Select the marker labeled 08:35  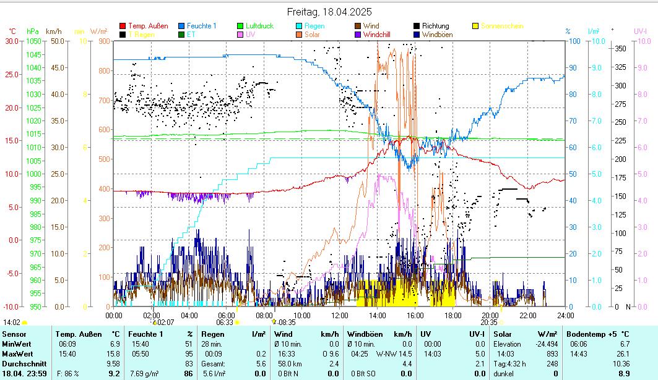tap(274, 322)
